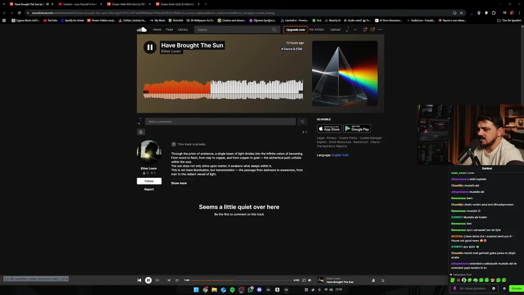The height and width of the screenshot is (295, 524).
Task: Click the SoundCloud search box
Action: pos(237,29)
